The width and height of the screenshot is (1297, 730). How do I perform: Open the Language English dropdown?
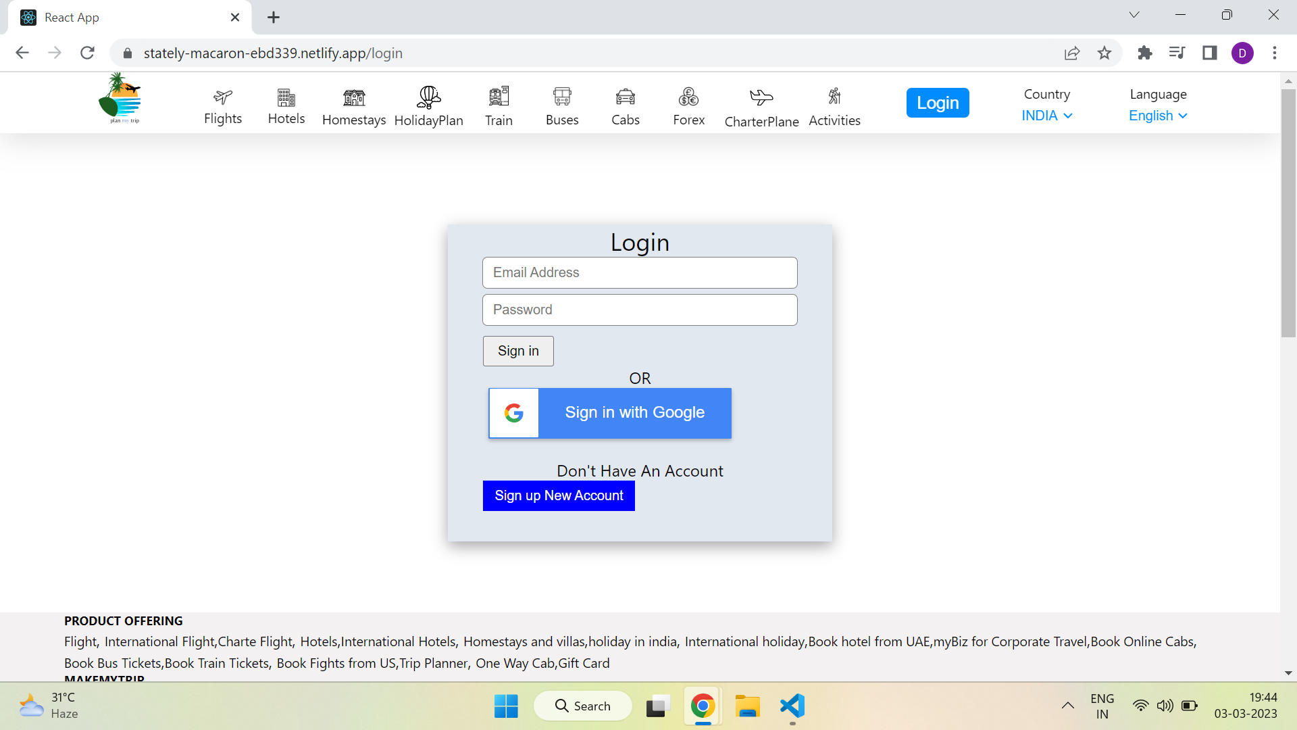click(1156, 116)
